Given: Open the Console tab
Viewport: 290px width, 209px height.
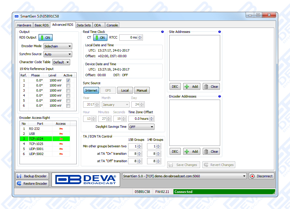Looking at the screenshot, I should [x=112, y=25].
